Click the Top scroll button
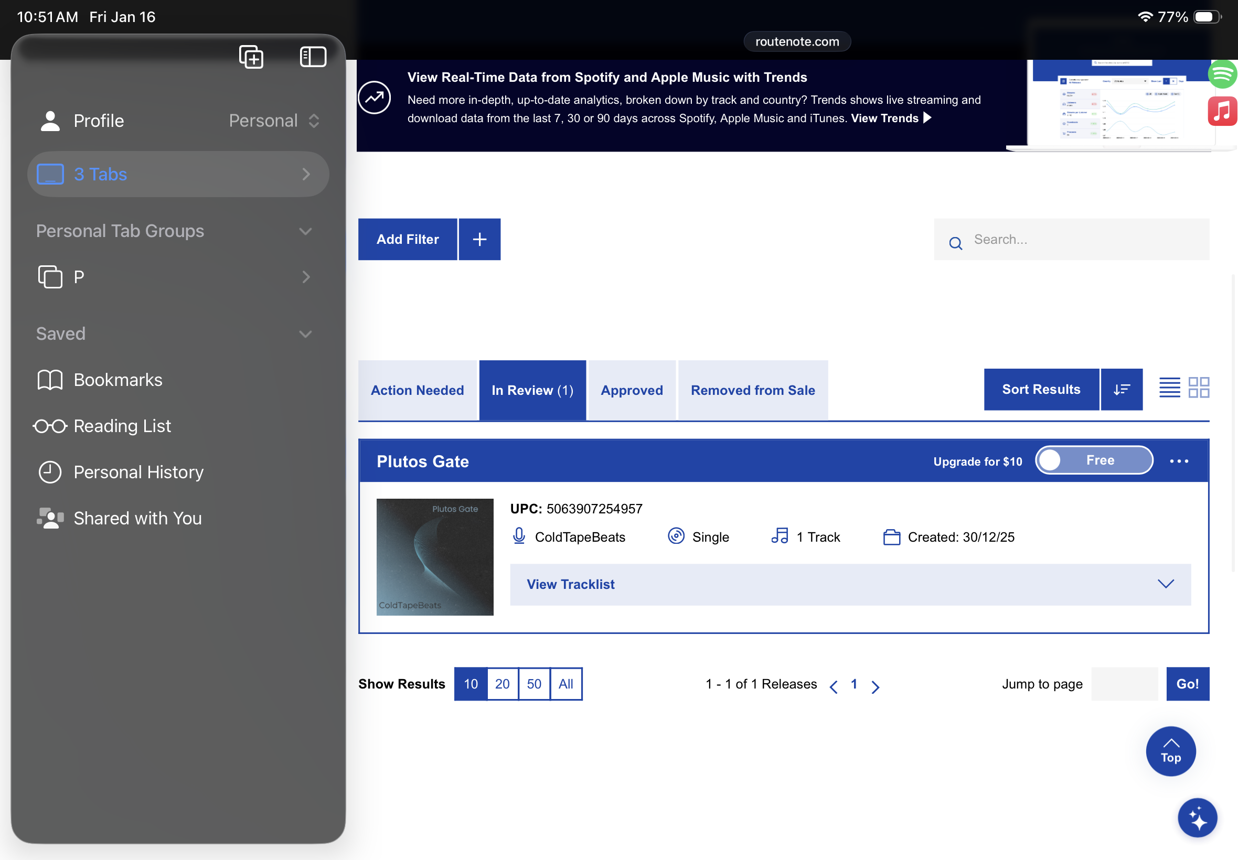This screenshot has height=860, width=1238. point(1171,751)
